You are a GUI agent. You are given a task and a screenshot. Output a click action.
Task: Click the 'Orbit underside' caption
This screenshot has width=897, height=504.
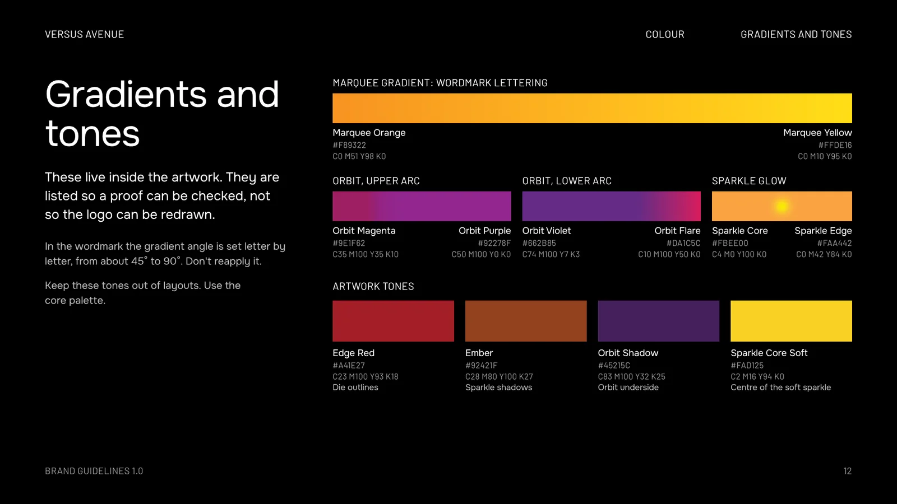pyautogui.click(x=628, y=388)
